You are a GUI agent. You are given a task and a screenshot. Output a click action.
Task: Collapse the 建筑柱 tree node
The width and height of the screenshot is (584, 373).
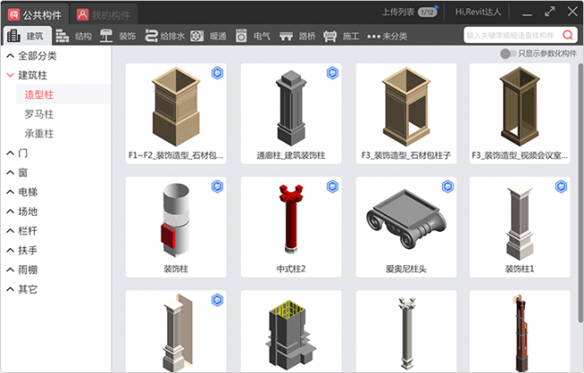click(10, 75)
